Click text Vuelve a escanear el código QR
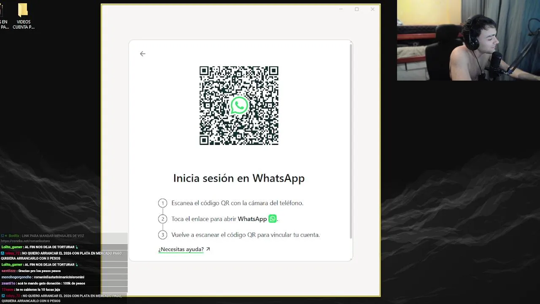This screenshot has width=540, height=304. pyautogui.click(x=246, y=235)
